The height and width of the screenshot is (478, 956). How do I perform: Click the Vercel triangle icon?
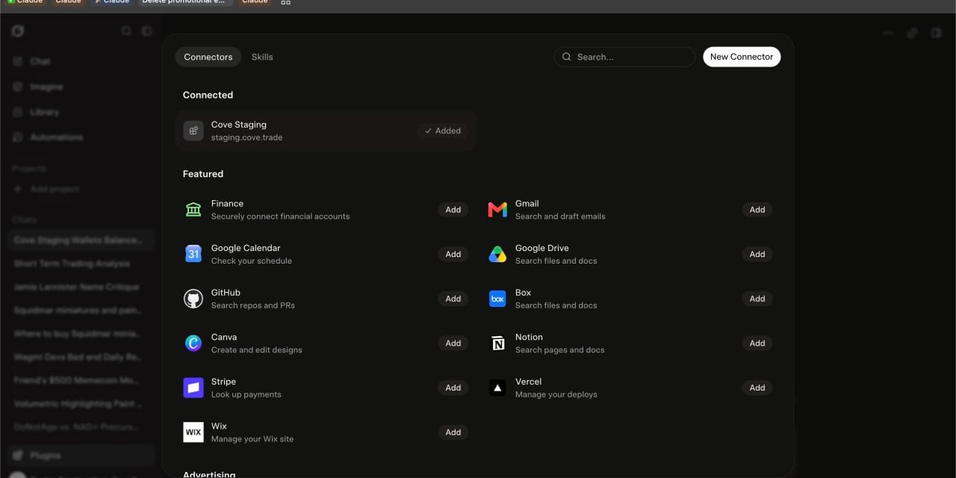click(x=497, y=388)
